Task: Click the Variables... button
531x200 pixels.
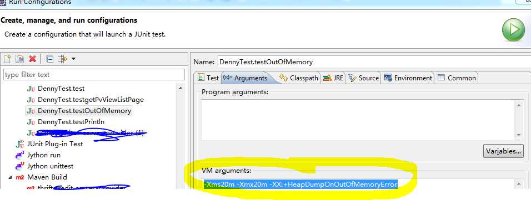Action: click(503, 151)
